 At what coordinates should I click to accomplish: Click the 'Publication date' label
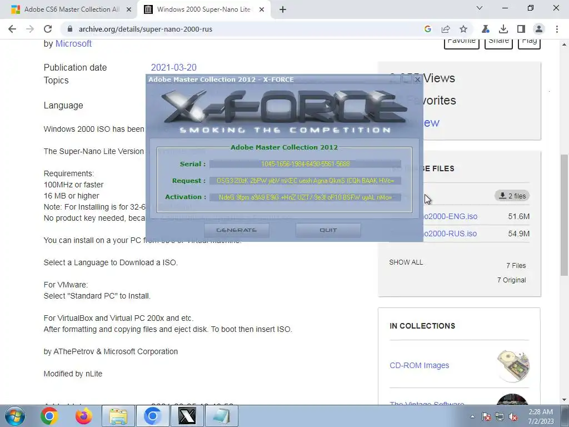(x=75, y=67)
